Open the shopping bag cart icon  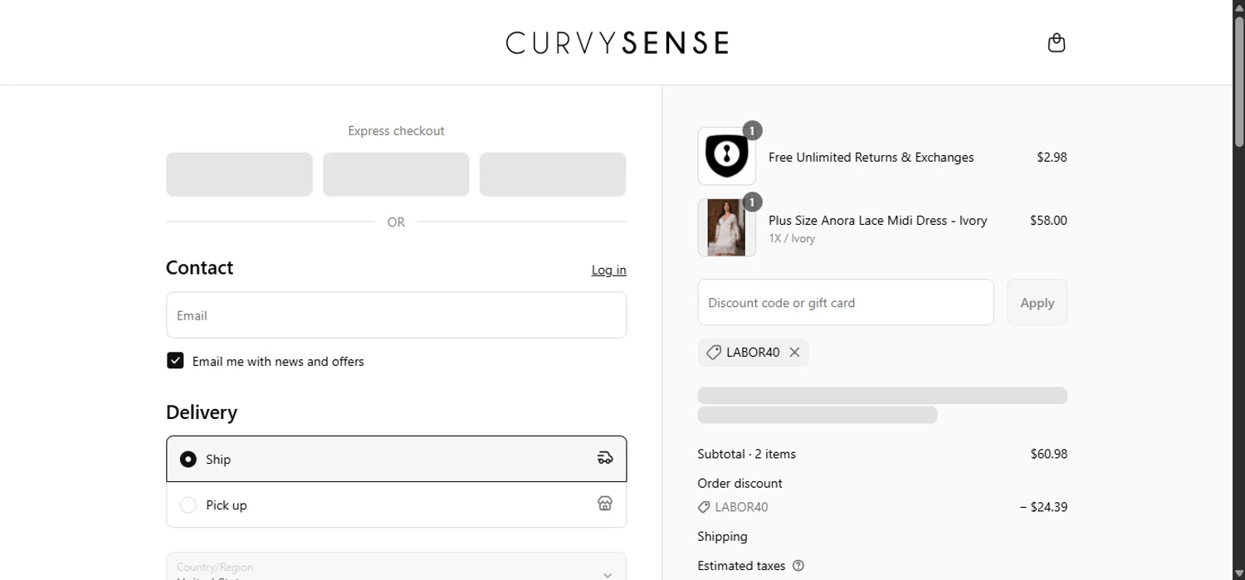tap(1056, 42)
